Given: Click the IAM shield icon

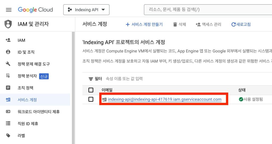Looking at the screenshot, I should point(8,24).
